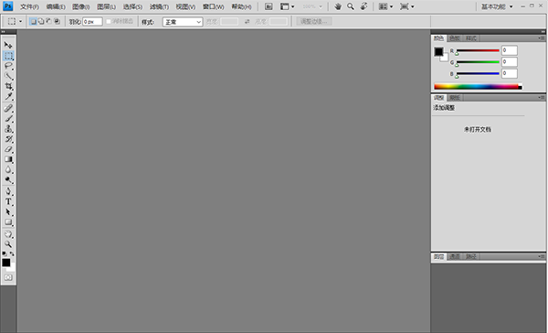Open the 选择(S) menu
The width and height of the screenshot is (548, 333).
point(132,6)
